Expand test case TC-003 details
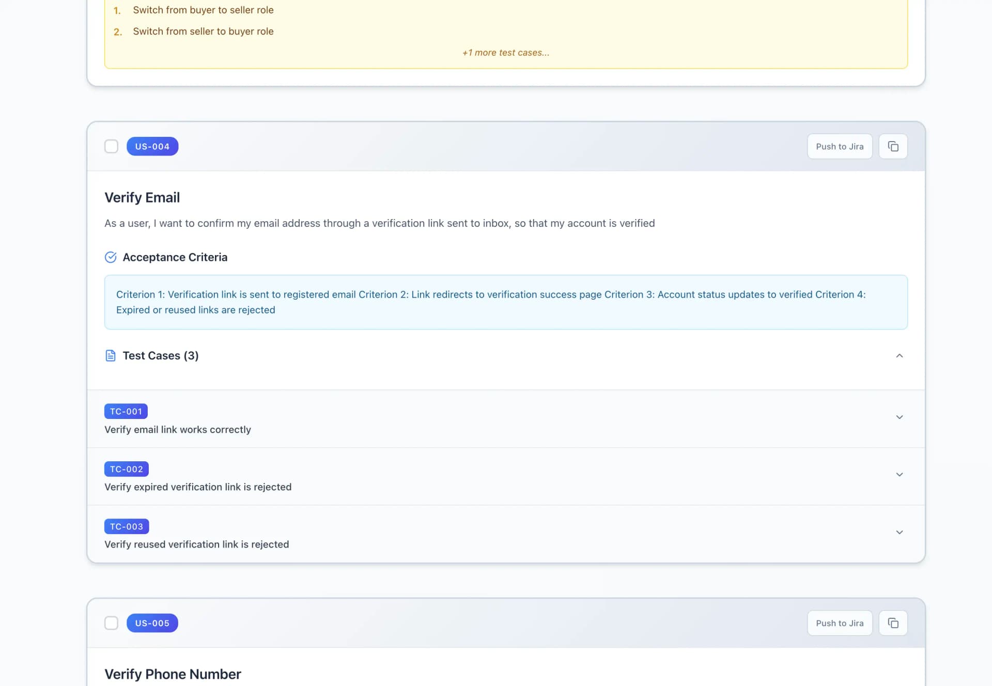This screenshot has height=686, width=992. pyautogui.click(x=899, y=532)
